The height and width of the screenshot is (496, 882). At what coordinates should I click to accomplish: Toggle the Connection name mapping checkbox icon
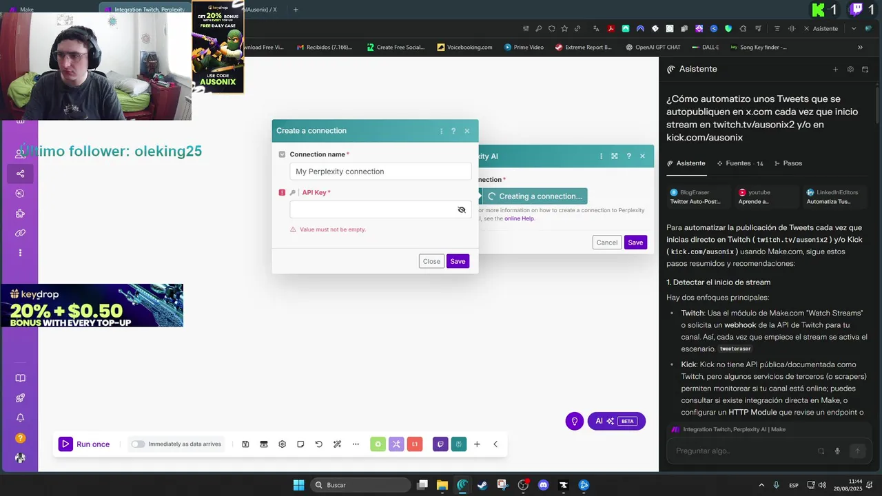pyautogui.click(x=282, y=154)
